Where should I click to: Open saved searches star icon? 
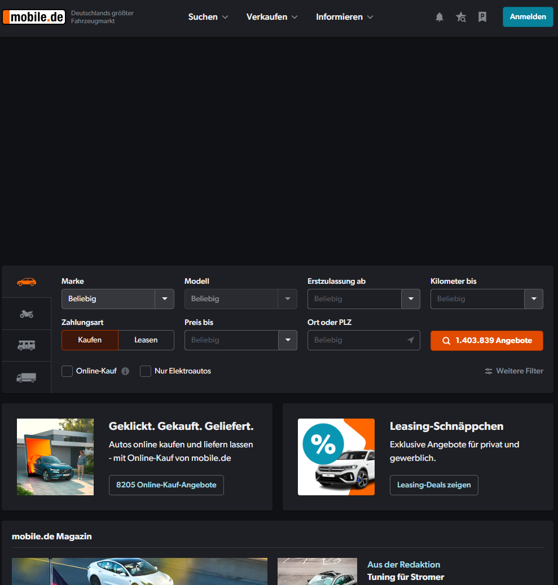coord(461,17)
